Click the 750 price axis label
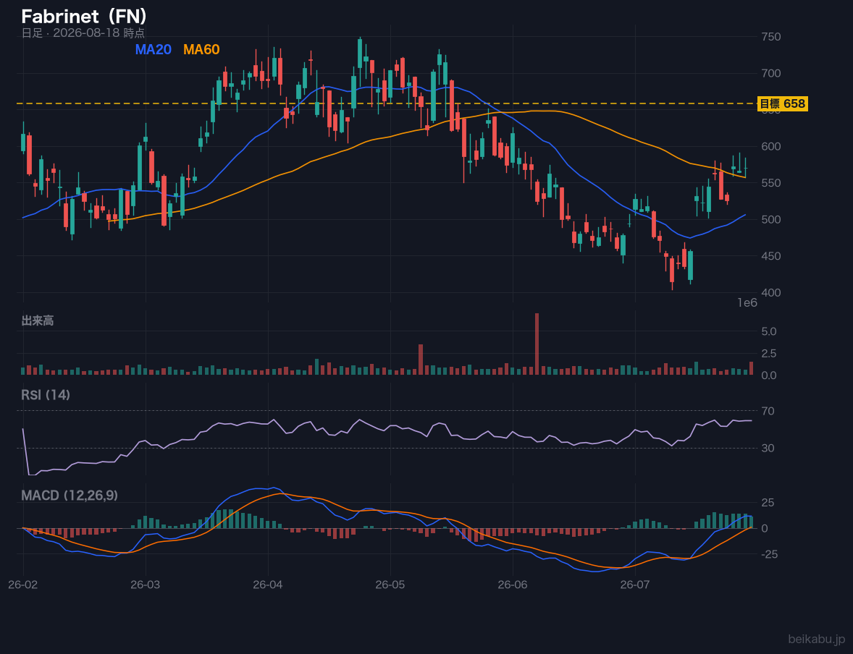 771,36
